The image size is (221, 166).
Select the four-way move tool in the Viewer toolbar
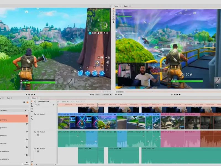coord(114,19)
